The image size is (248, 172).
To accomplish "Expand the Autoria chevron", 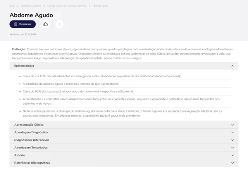I will (x=232, y=155).
